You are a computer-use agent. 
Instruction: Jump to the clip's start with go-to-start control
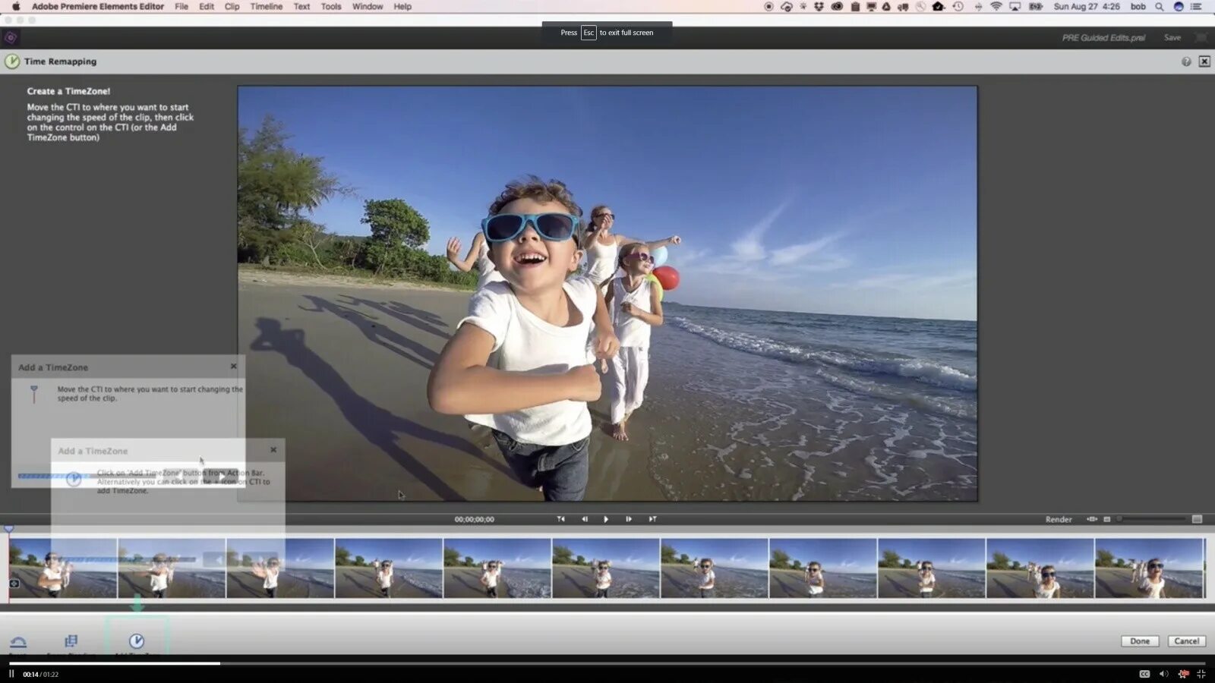(561, 519)
